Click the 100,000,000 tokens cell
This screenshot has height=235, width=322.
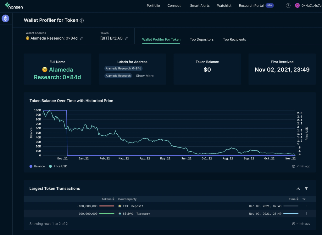(88, 214)
